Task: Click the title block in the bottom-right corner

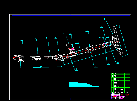Action: (x=121, y=96)
